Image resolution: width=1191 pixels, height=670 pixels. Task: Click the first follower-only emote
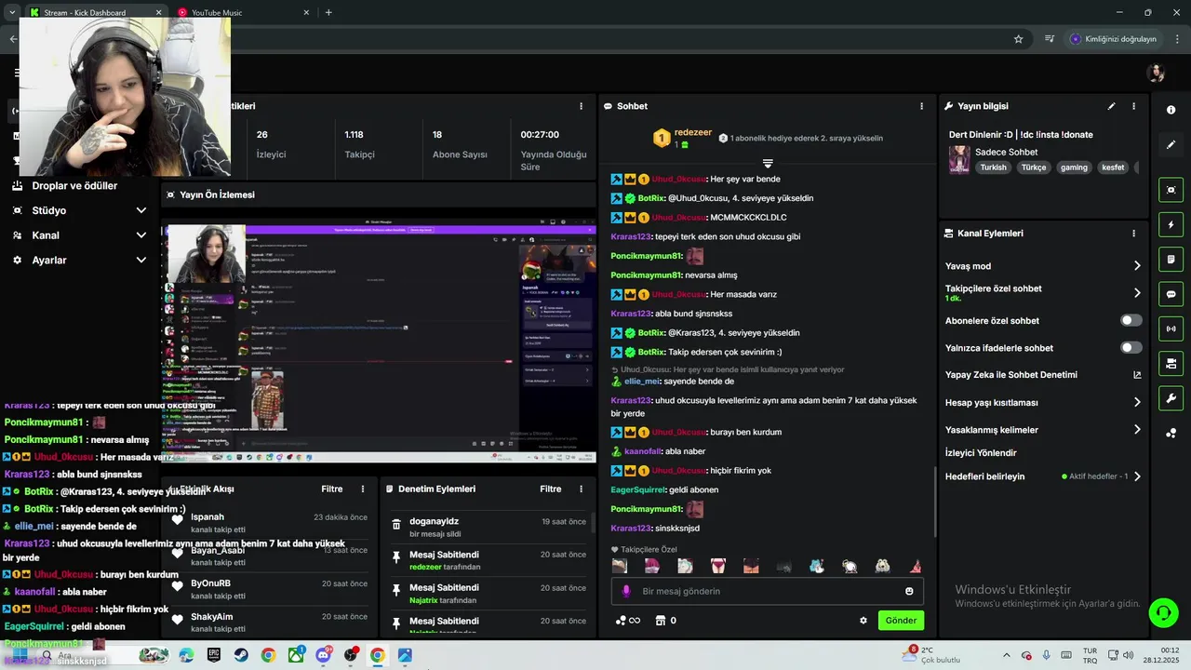coord(620,566)
